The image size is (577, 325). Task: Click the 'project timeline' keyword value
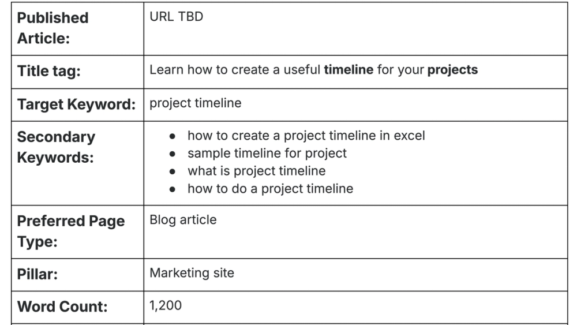[x=196, y=103]
